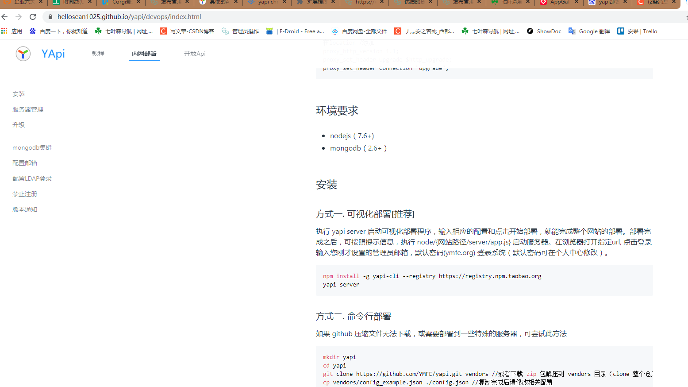
Task: Click the browser forward arrow
Action: (x=19, y=16)
